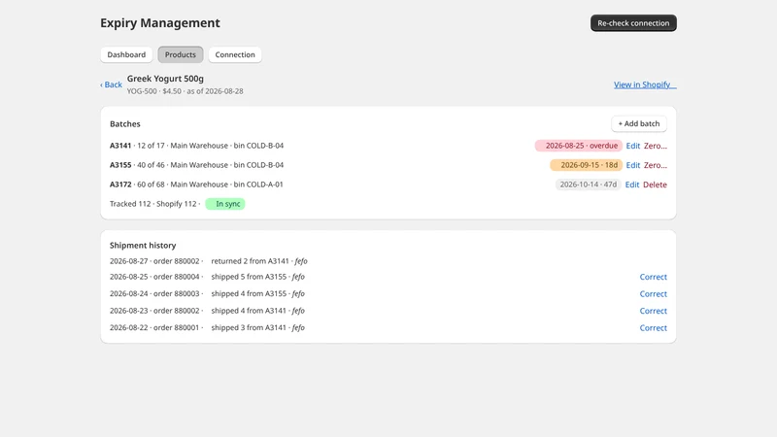Click the Batches section heading
The width and height of the screenshot is (777, 437).
coord(125,124)
